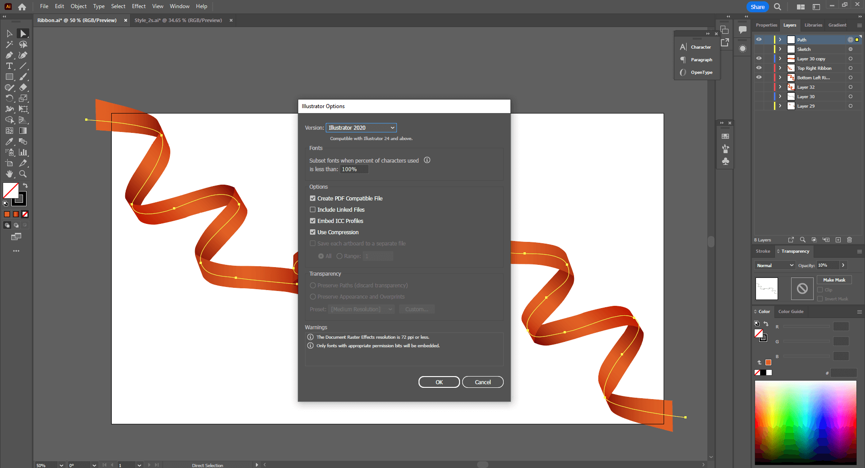865x468 pixels.
Task: Open the Paragraph panel icon
Action: point(683,59)
